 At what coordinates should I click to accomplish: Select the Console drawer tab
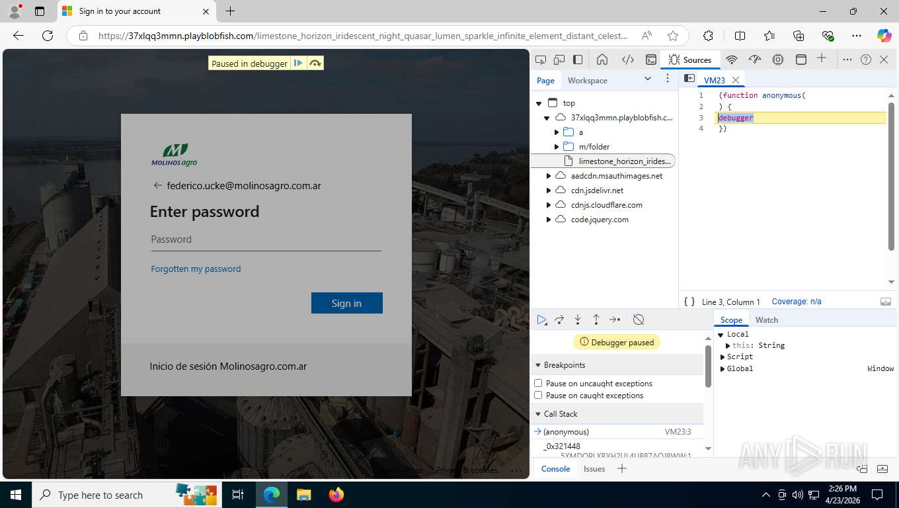pyautogui.click(x=556, y=468)
